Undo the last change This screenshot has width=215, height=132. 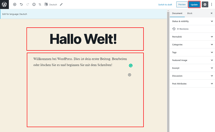(21, 5)
